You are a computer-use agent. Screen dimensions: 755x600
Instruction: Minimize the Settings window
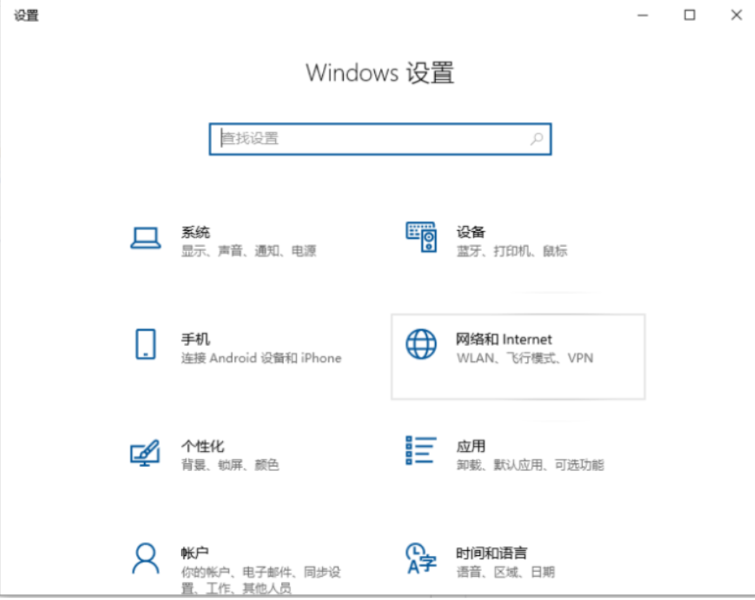pyautogui.click(x=643, y=15)
